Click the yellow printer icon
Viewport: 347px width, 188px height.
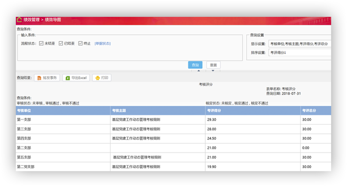[97, 78]
